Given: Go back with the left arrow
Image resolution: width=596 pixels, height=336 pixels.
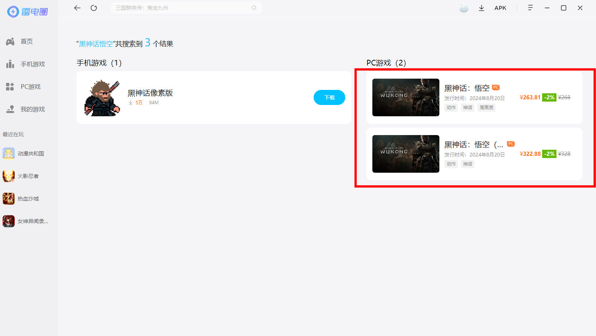Looking at the screenshot, I should [x=77, y=8].
